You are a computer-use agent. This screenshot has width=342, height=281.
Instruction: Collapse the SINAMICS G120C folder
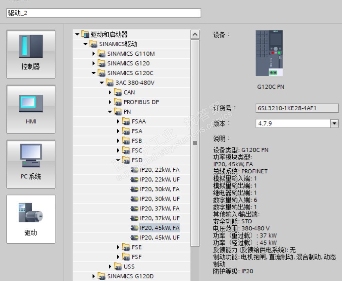pyautogui.click(x=94, y=73)
